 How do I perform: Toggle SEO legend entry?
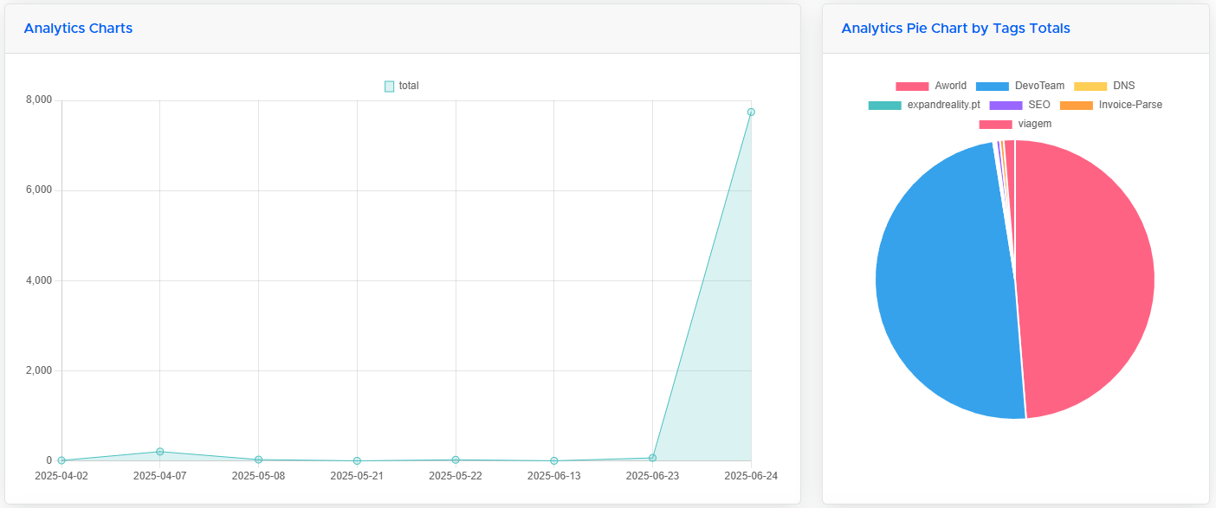[1019, 105]
